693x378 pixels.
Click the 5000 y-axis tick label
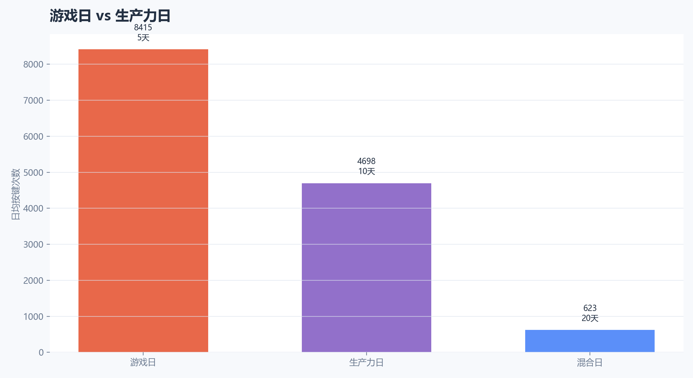pyautogui.click(x=33, y=173)
